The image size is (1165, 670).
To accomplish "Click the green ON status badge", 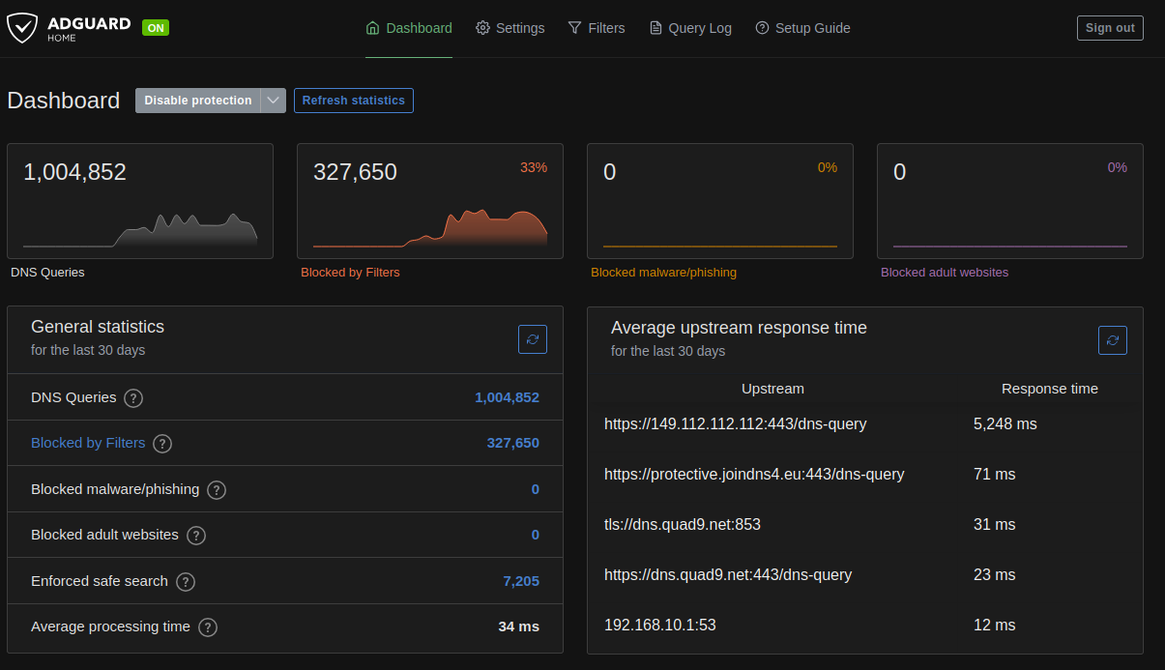I will tap(156, 28).
